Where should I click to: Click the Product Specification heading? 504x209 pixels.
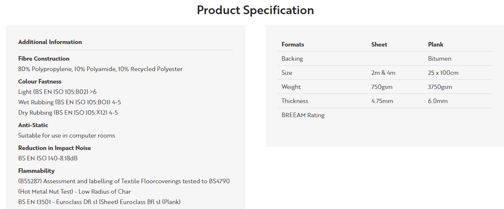[x=255, y=10]
